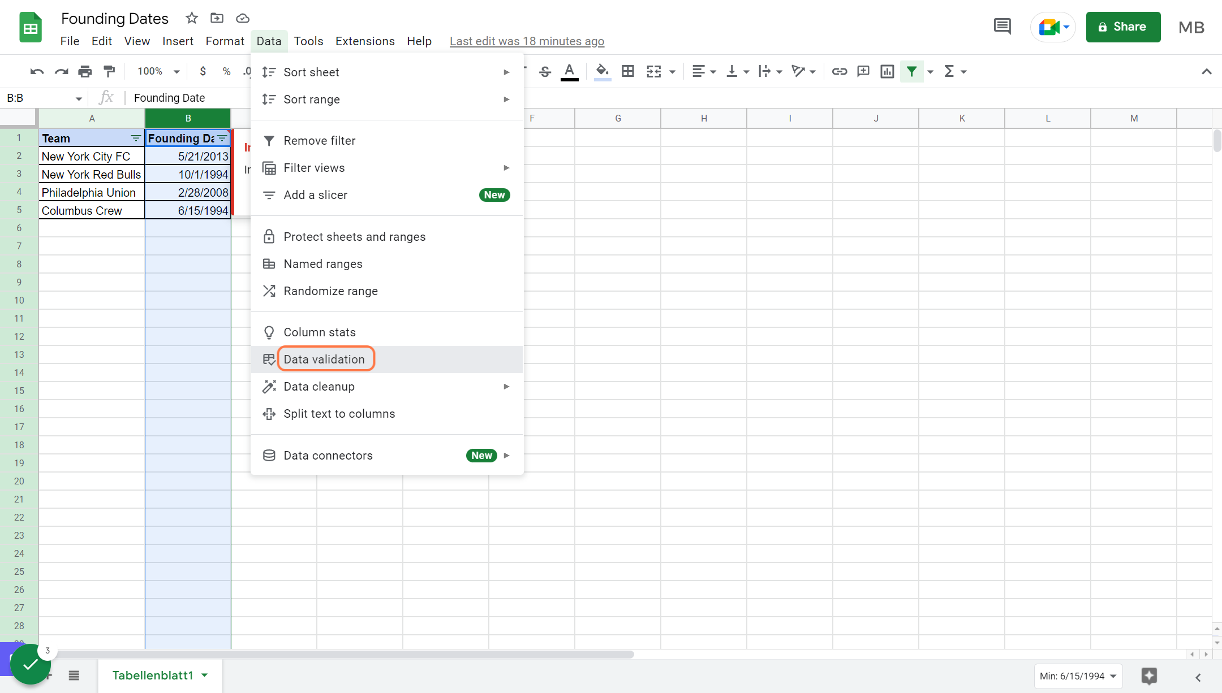Choose Split text to columns
This screenshot has height=693, width=1222.
[x=387, y=414]
